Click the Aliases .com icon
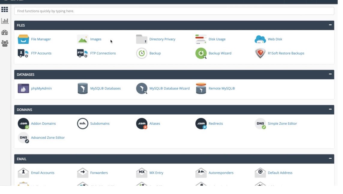This screenshot has height=194, width=343. (x=142, y=123)
